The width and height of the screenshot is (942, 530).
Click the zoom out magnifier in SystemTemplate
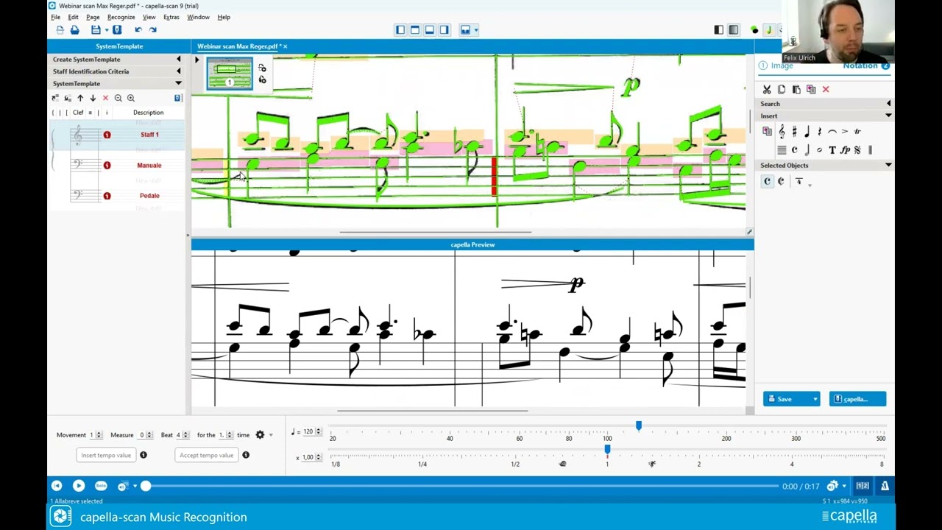(x=118, y=98)
